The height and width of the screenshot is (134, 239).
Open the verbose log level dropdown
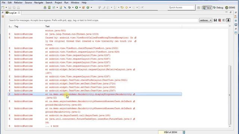[206, 20]
